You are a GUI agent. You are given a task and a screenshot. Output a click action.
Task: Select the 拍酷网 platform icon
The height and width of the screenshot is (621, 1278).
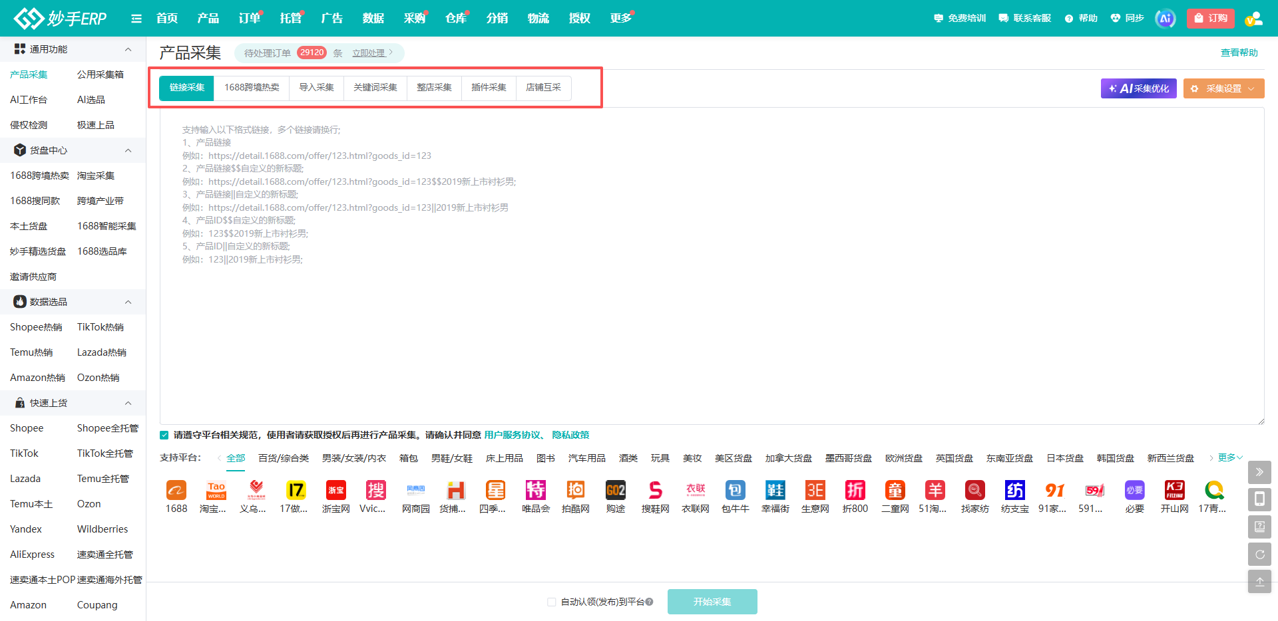[x=576, y=491]
